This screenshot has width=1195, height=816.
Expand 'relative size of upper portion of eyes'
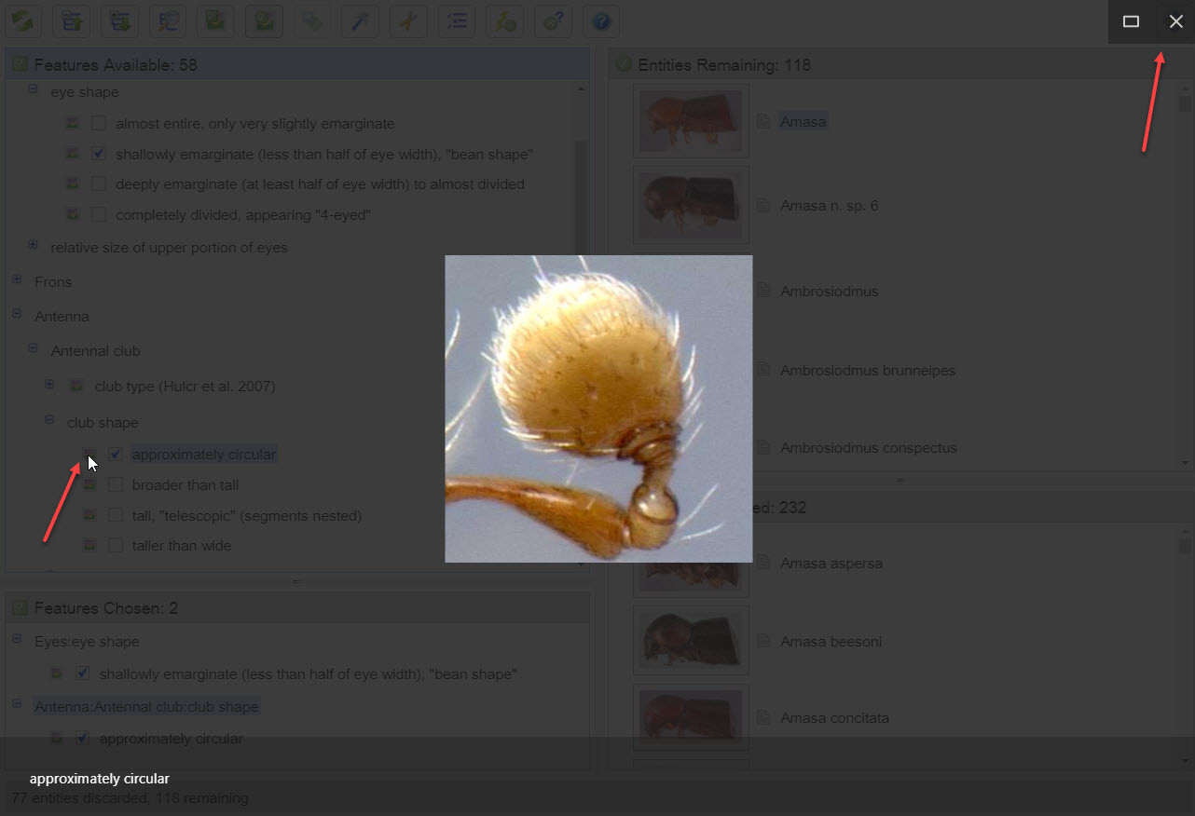click(33, 246)
